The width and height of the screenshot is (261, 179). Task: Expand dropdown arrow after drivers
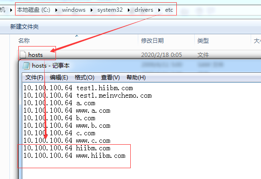pyautogui.click(x=159, y=10)
